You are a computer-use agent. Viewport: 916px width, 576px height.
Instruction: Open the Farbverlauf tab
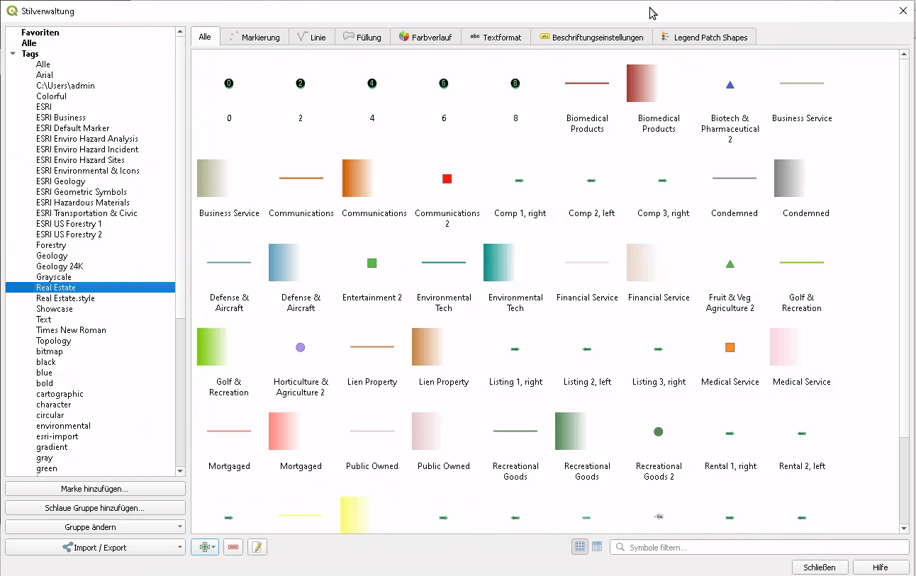click(x=425, y=38)
